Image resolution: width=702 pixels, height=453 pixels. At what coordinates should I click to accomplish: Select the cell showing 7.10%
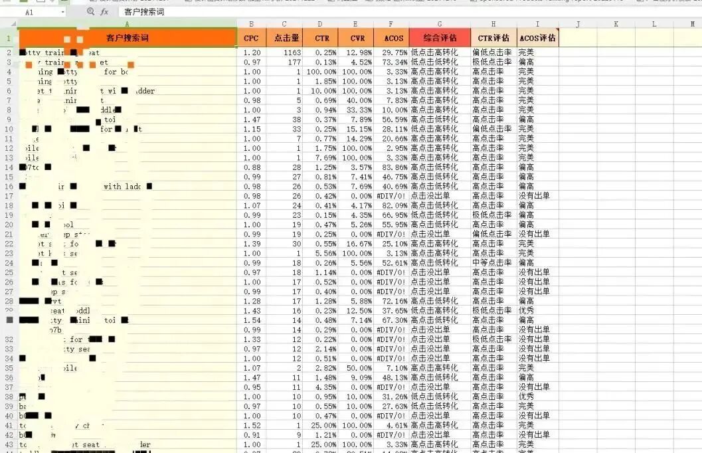tap(391, 368)
